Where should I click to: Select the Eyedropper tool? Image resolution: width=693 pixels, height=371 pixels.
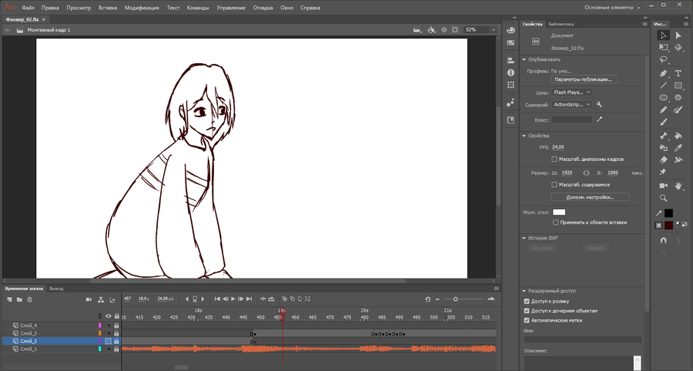(678, 148)
